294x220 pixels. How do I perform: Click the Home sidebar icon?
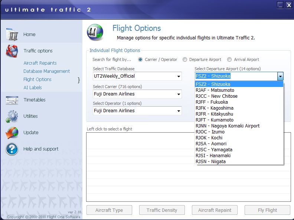[12, 34]
